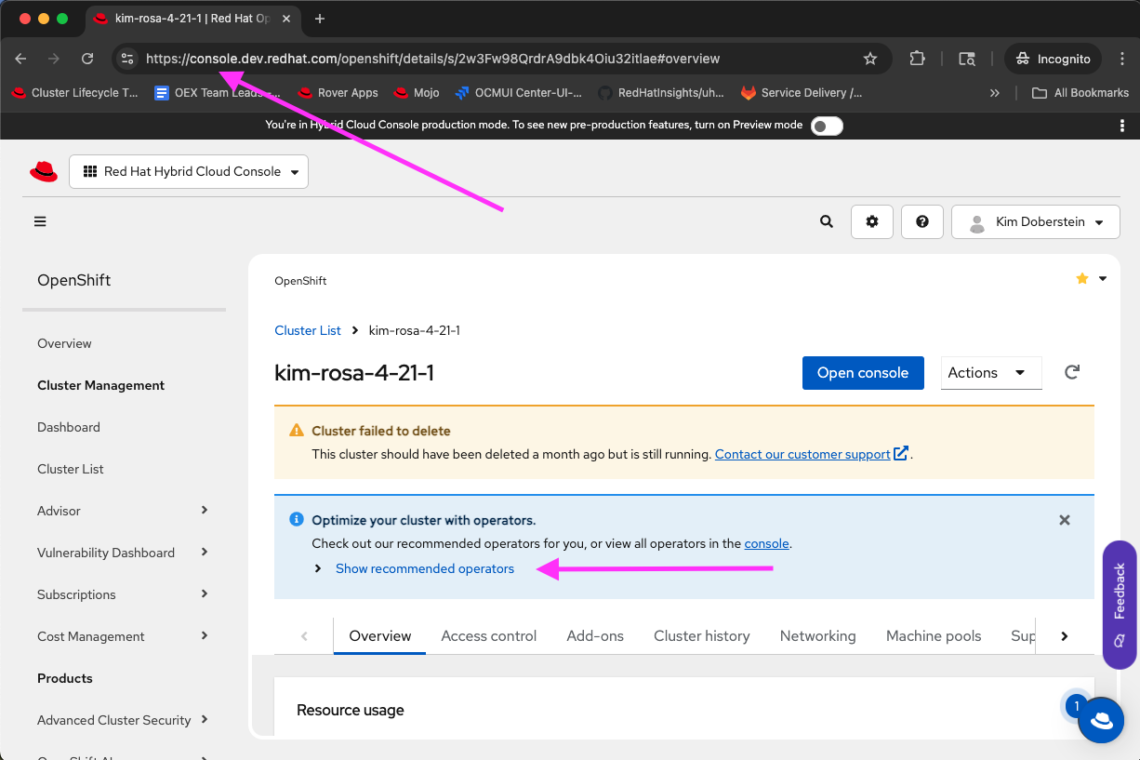The height and width of the screenshot is (760, 1140).
Task: Open the Service Delivery GitLab bookmark
Action: [x=802, y=92]
